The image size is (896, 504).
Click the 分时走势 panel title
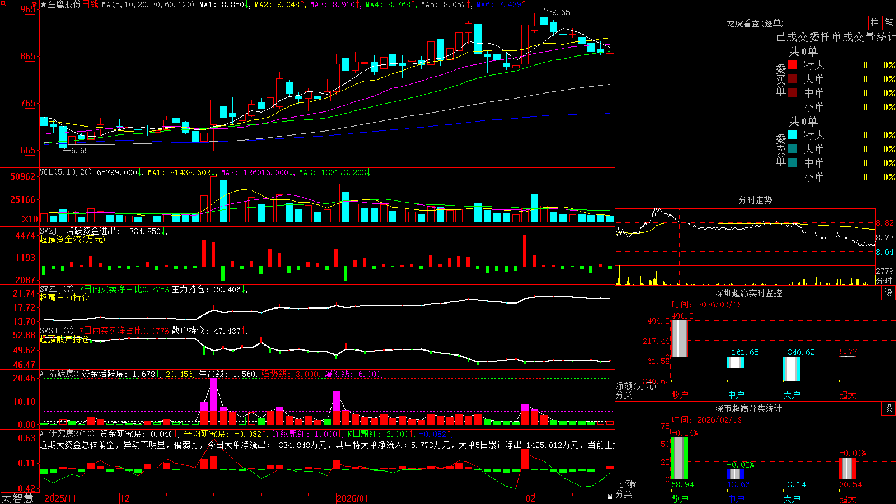755,200
